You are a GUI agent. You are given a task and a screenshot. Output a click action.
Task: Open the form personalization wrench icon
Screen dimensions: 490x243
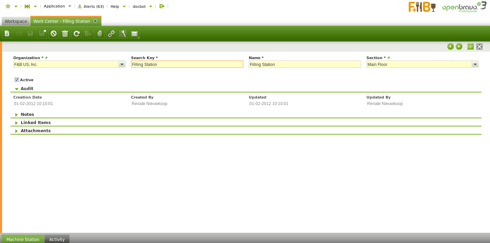(x=123, y=34)
